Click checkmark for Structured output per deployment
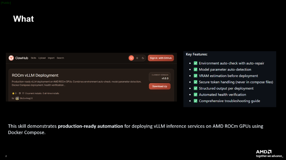 click(196, 88)
